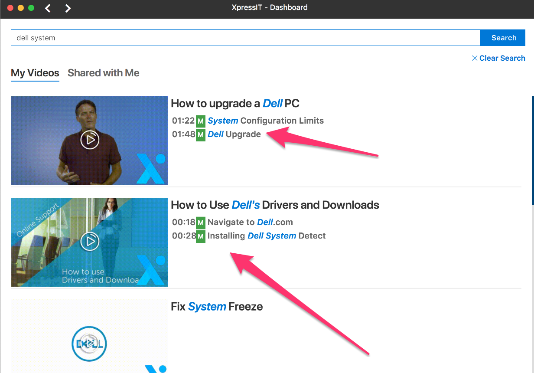Switch to the Shared with Me tab
Image resolution: width=534 pixels, height=373 pixels.
tap(104, 73)
